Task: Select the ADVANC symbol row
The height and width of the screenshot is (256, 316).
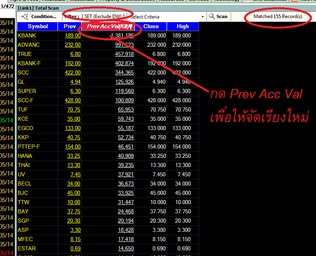Action: 29,45
